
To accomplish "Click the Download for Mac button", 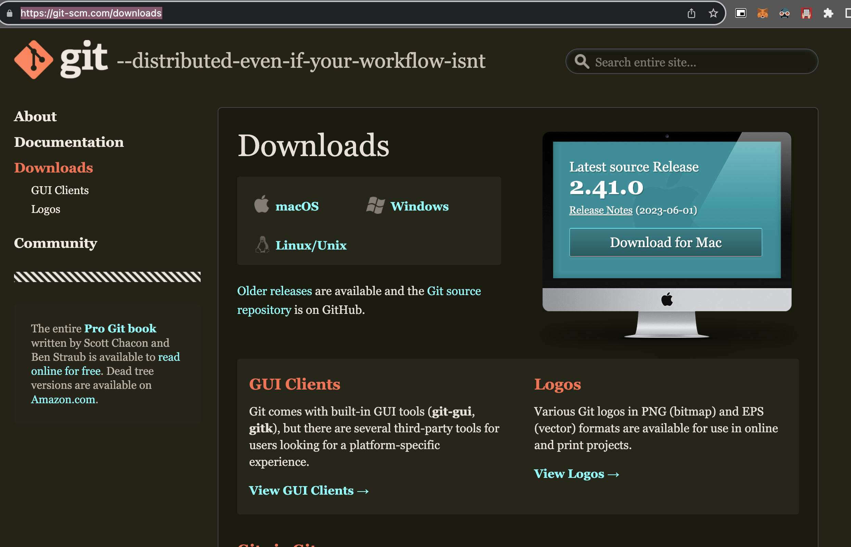I will [665, 242].
